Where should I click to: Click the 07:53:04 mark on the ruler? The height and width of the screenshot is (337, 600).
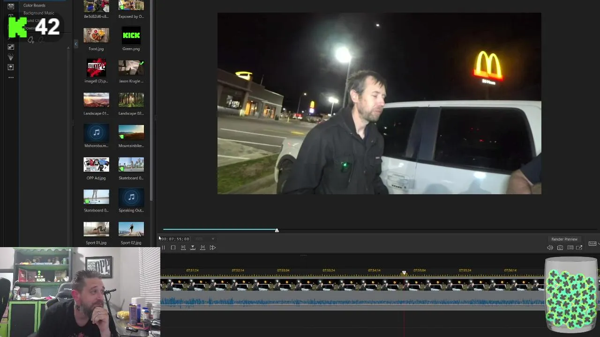pos(283,271)
